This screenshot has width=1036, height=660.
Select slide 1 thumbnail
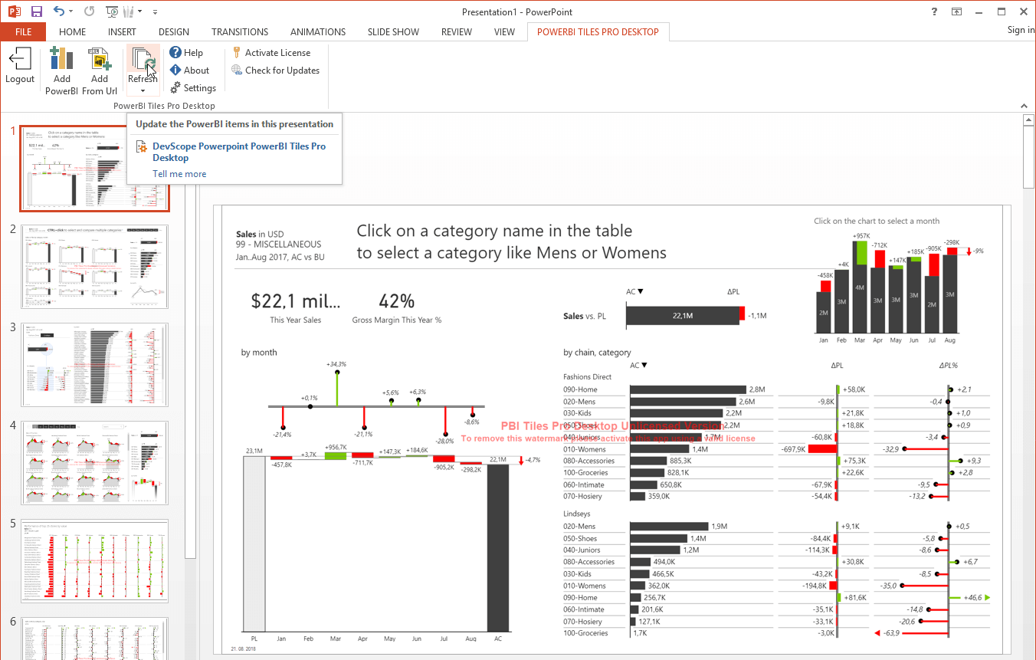click(95, 169)
